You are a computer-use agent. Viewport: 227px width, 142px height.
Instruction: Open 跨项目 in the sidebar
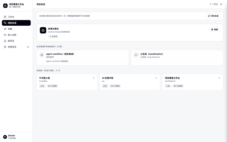(x=16, y=41)
